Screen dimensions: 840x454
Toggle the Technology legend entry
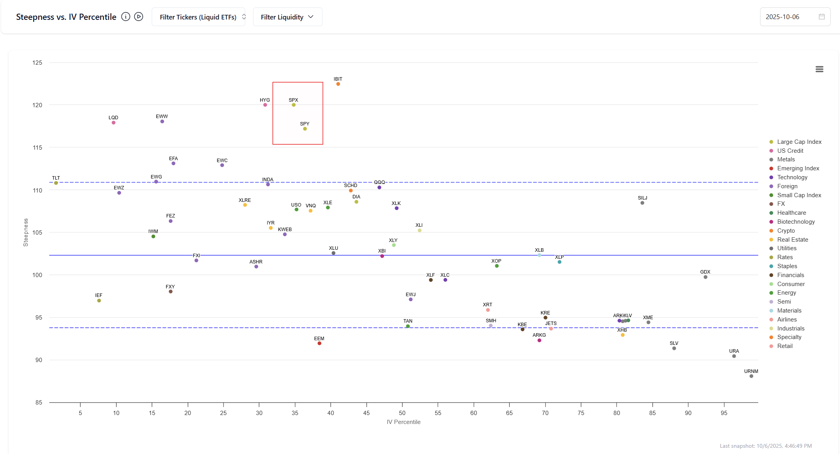(x=792, y=177)
